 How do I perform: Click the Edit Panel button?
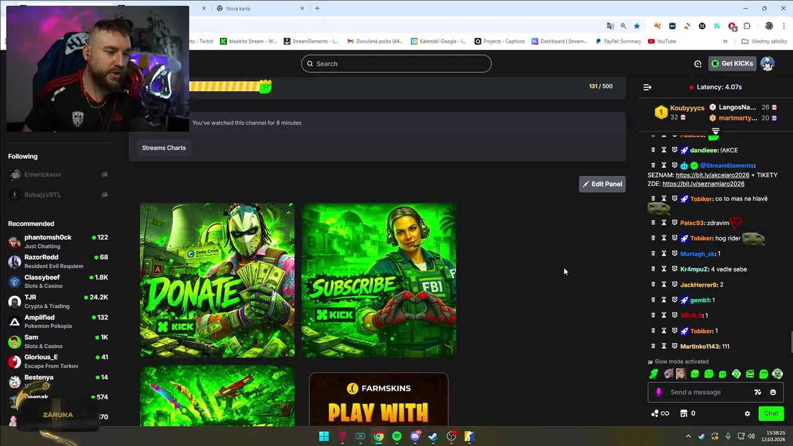tap(602, 184)
